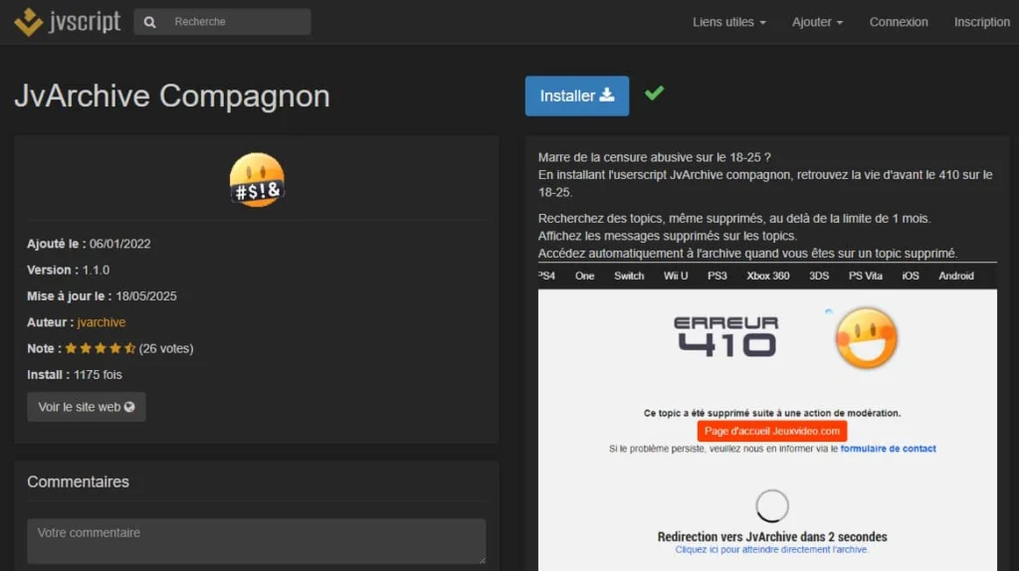This screenshot has height=571, width=1019.
Task: Click the smiling emoji in error 410 image
Action: click(x=866, y=338)
